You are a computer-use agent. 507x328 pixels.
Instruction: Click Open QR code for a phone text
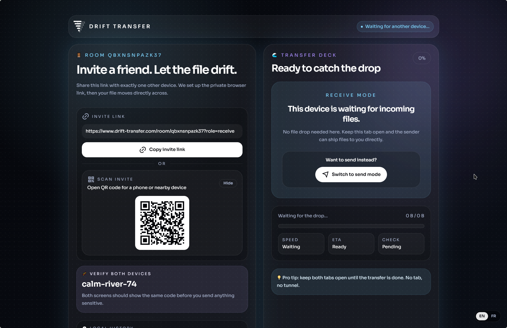[137, 187]
